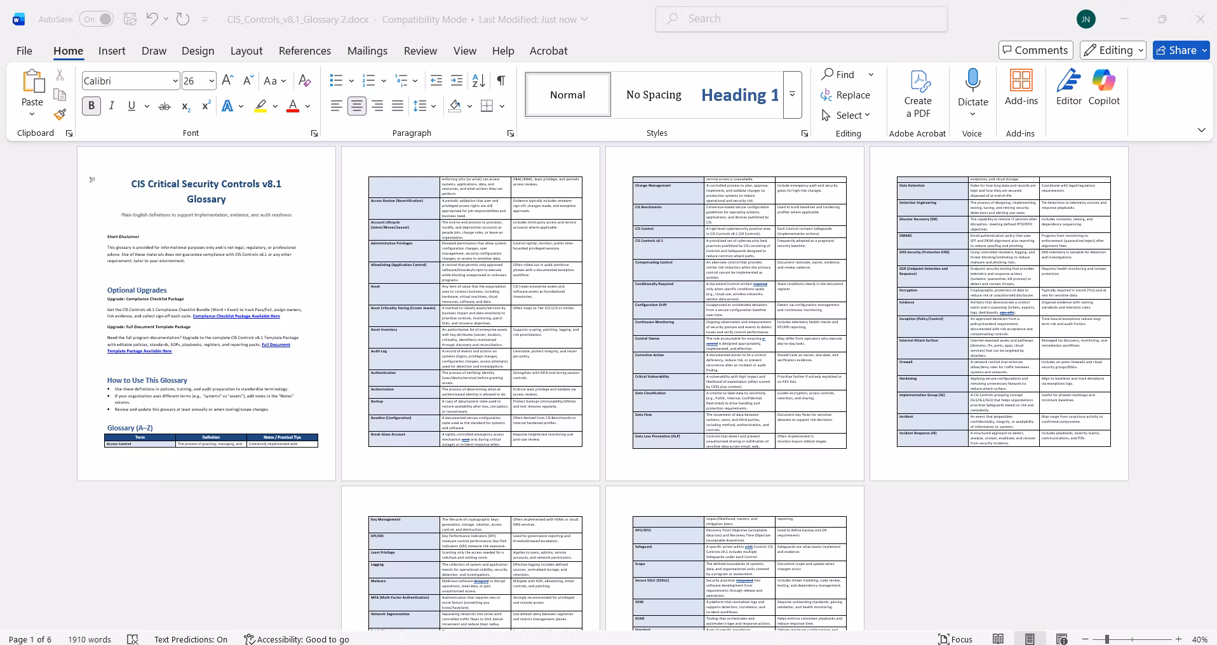Apply the red font color

pyautogui.click(x=293, y=106)
